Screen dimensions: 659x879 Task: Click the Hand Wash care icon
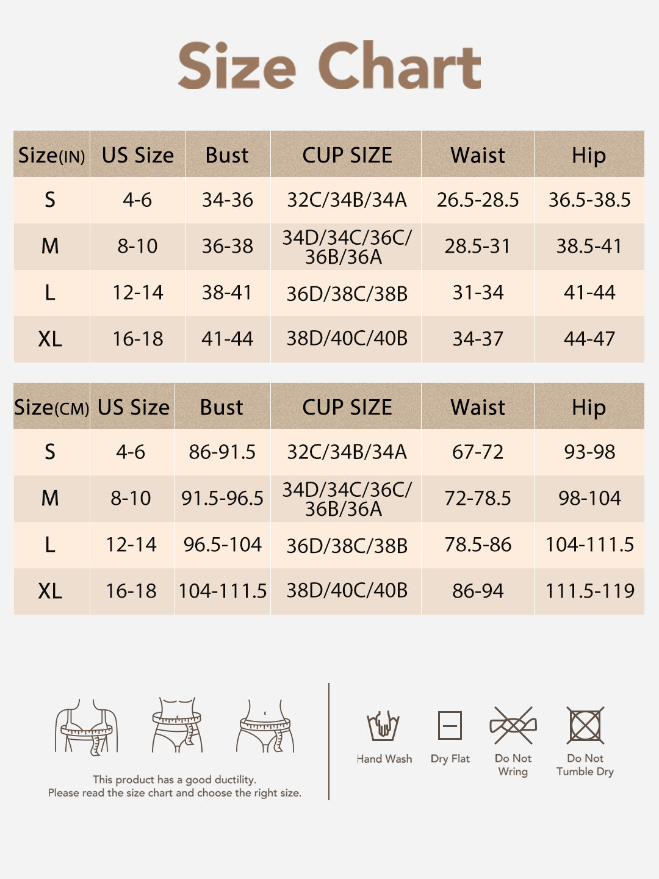coord(383,726)
